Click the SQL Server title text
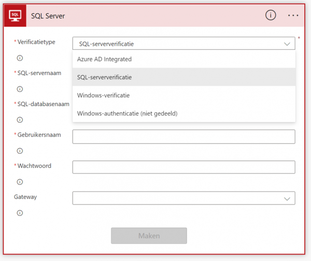 tap(48, 16)
